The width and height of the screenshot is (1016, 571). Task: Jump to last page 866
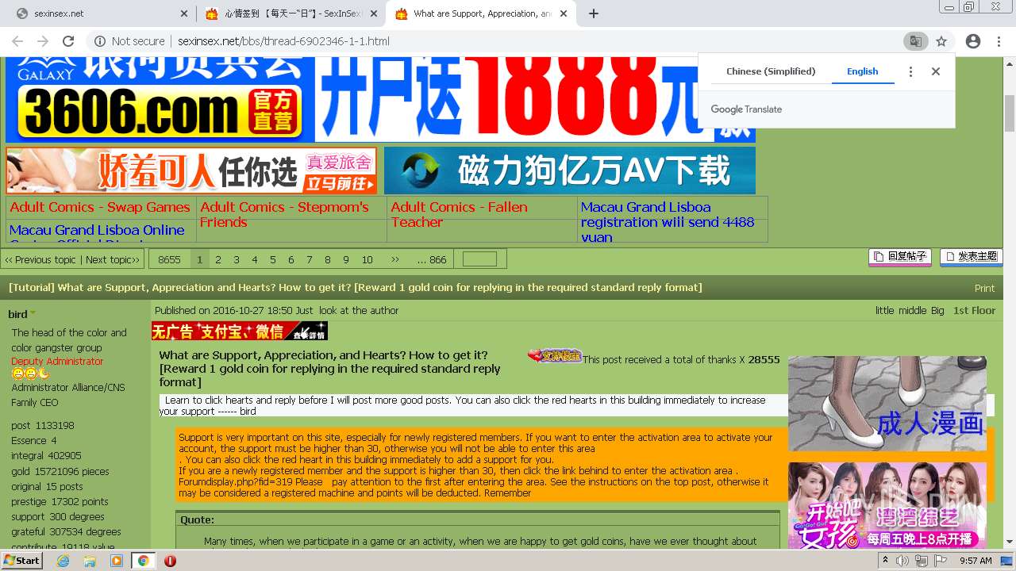click(432, 259)
